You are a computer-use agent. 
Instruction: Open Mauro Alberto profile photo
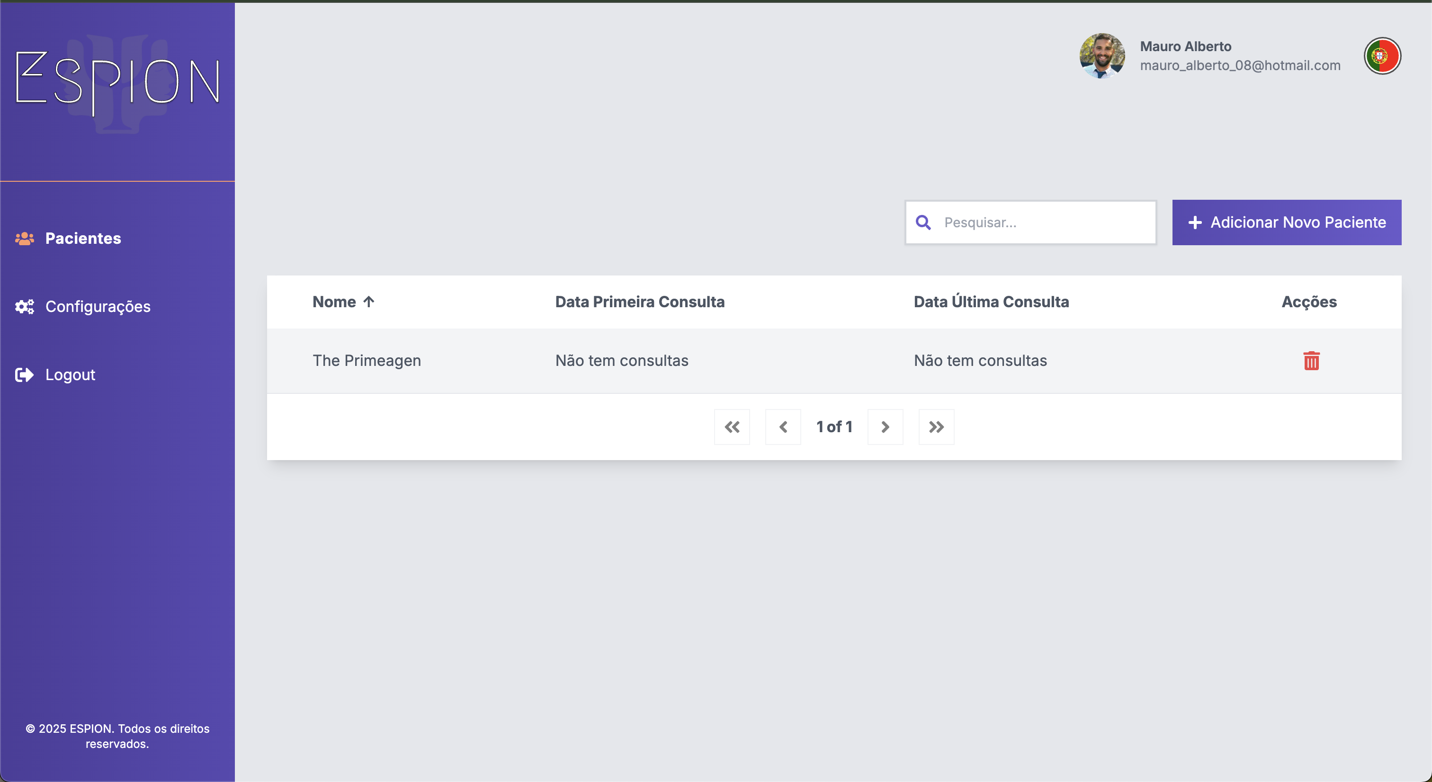[x=1102, y=56]
